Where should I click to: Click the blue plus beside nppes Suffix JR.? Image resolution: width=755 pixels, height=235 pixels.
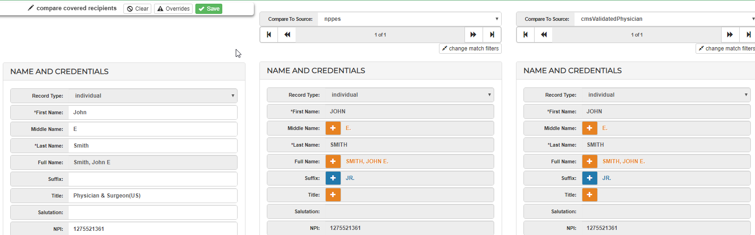click(x=333, y=178)
